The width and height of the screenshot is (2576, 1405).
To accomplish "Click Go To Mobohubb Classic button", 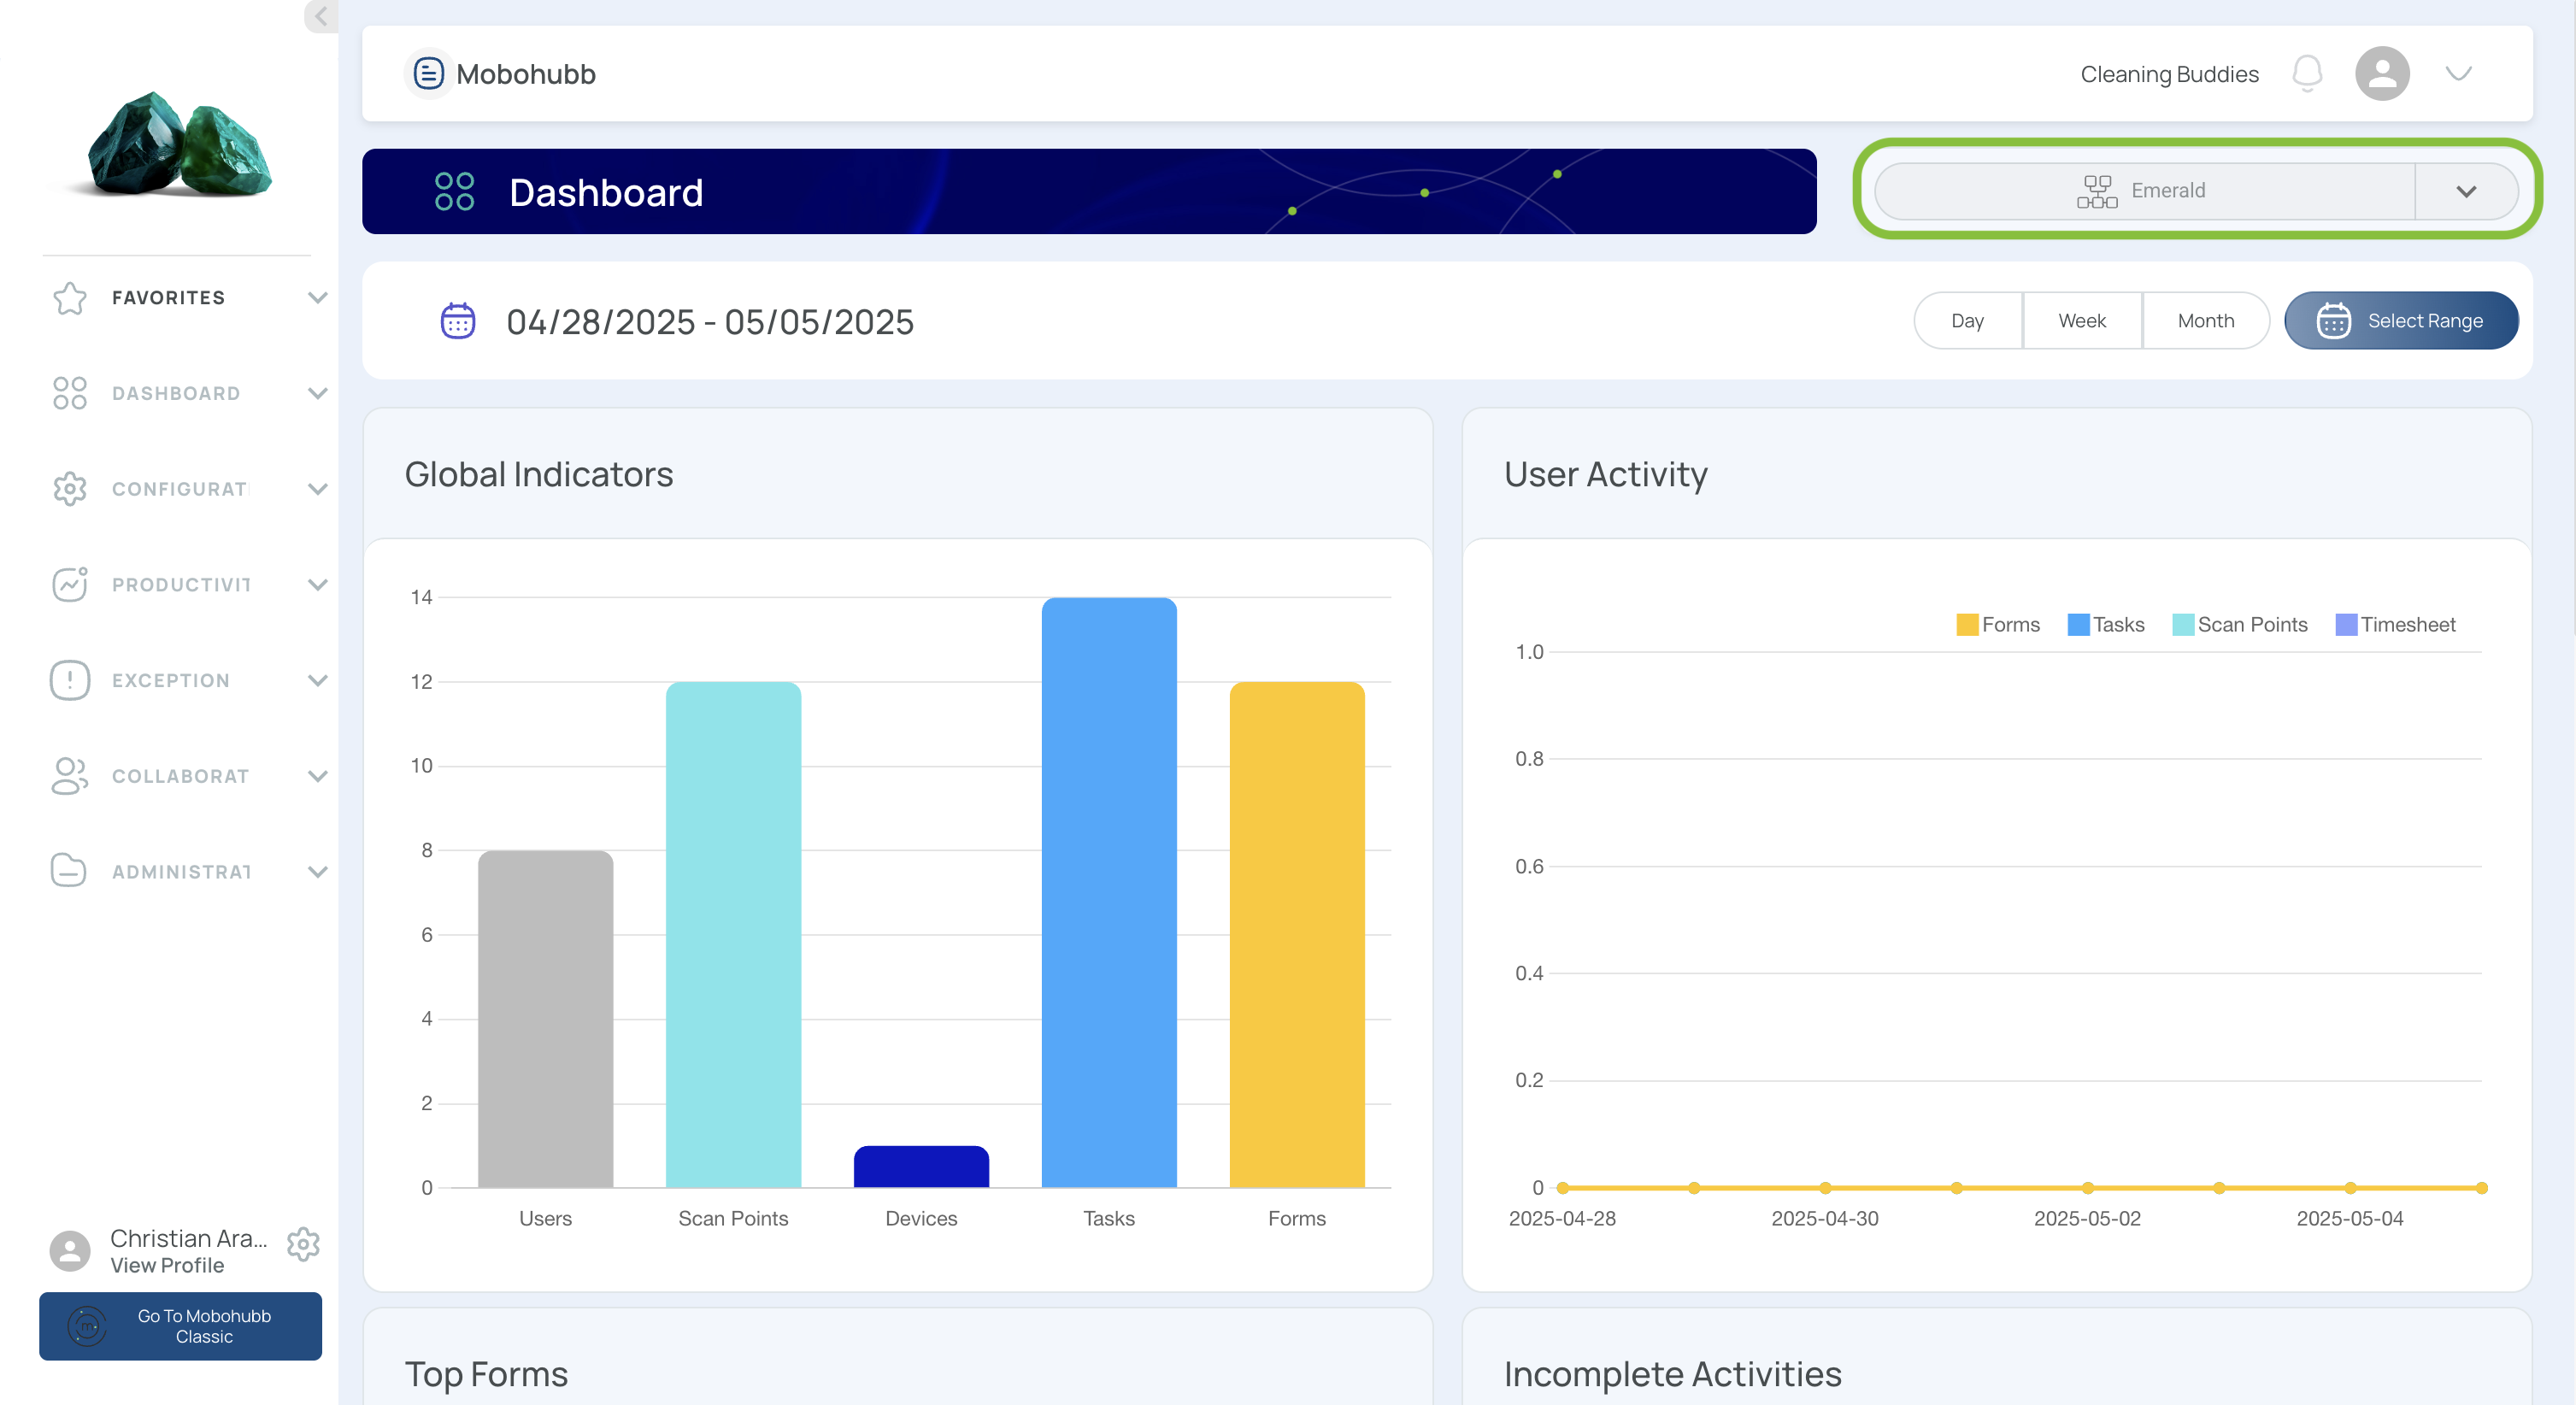I will click(180, 1326).
